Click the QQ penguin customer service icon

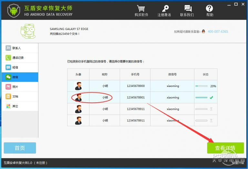coord(203,31)
